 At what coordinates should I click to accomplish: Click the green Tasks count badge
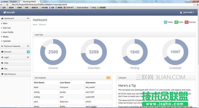(176, 22)
